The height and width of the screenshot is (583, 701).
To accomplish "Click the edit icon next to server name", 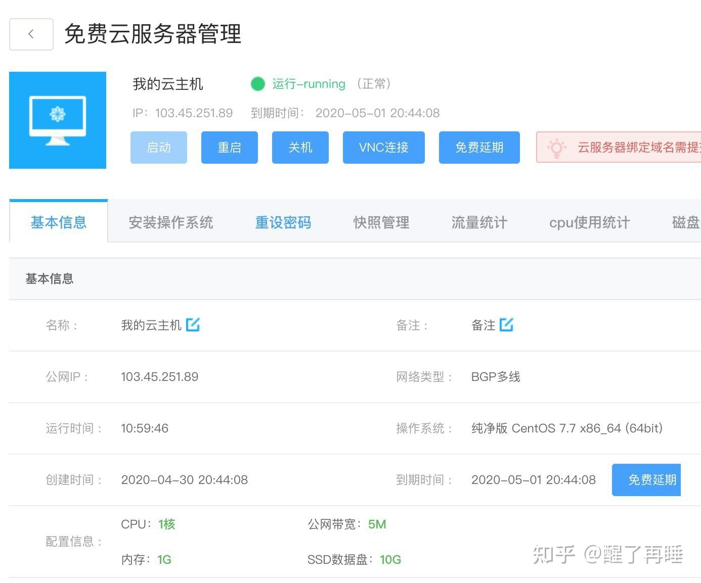I will point(193,325).
